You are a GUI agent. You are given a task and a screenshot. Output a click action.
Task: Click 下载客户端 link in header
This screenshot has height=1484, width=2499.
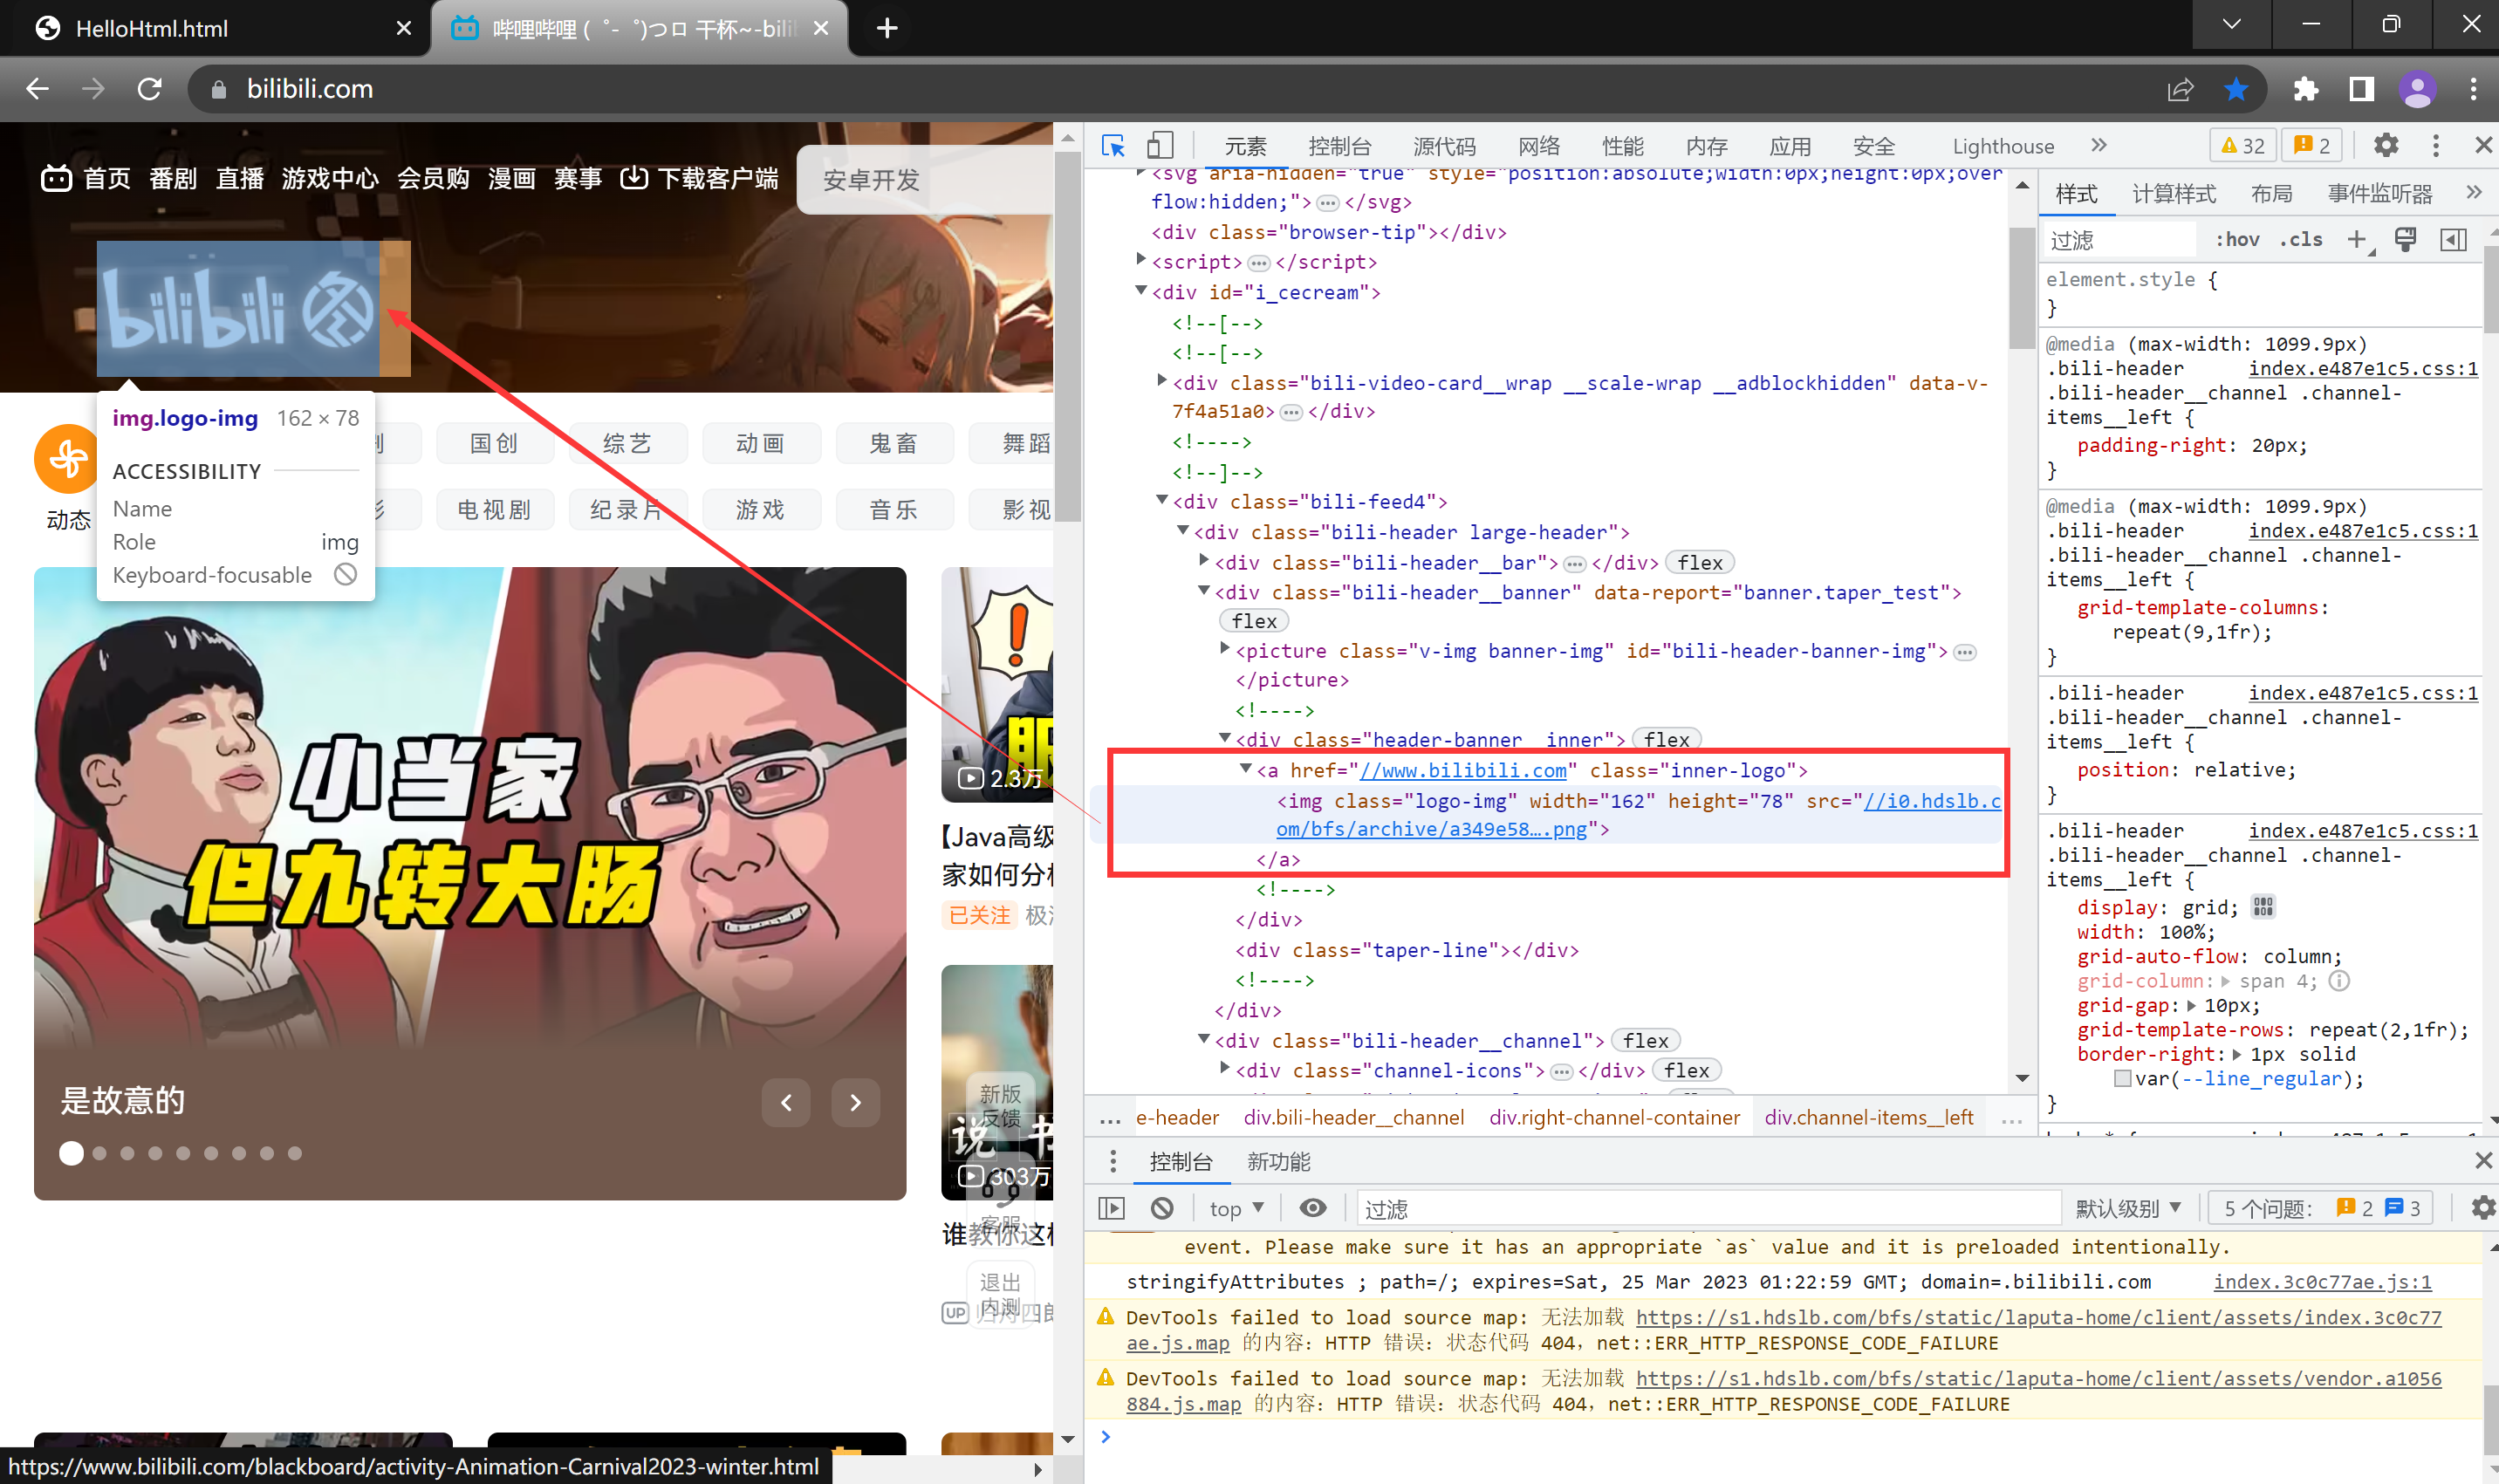(699, 179)
